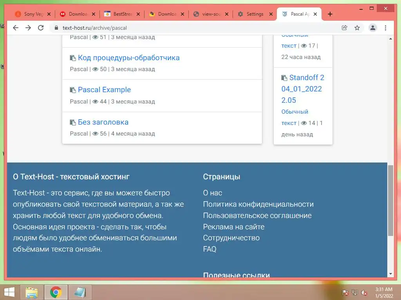401x300 pixels.
Task: Open a new tab with the plus button
Action: (x=330, y=14)
